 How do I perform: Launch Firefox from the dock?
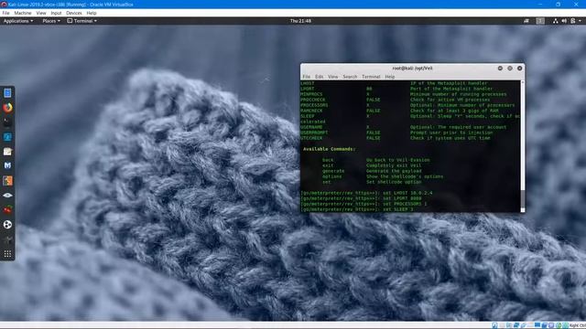pyautogui.click(x=7, y=108)
